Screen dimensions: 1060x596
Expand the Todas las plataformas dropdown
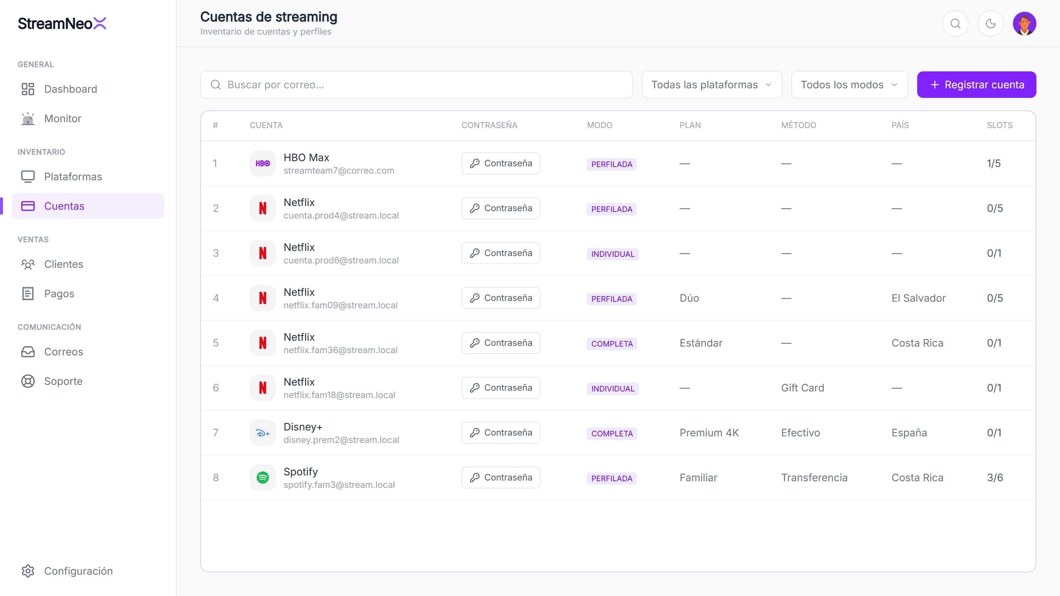pyautogui.click(x=712, y=85)
